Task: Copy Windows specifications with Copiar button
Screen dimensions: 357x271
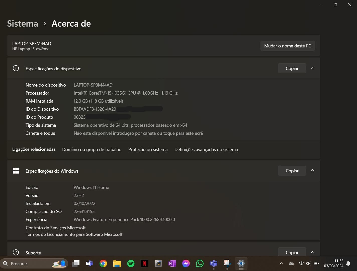Action: tap(292, 171)
